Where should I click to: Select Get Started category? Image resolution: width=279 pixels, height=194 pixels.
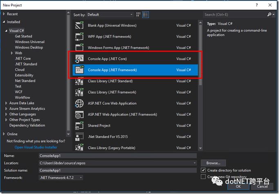[23, 36]
